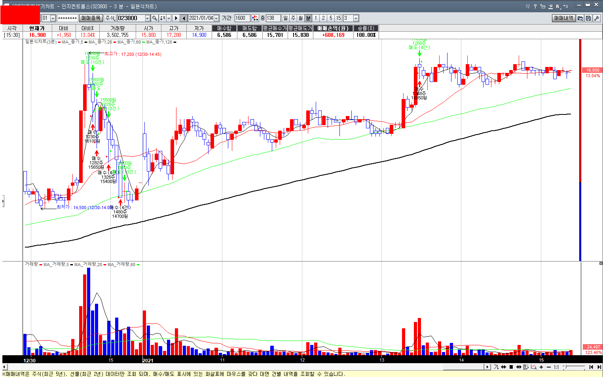Step forward with the right-pointing play arrow
Image resolution: width=603 pixels, height=377 pixels.
coord(176,18)
